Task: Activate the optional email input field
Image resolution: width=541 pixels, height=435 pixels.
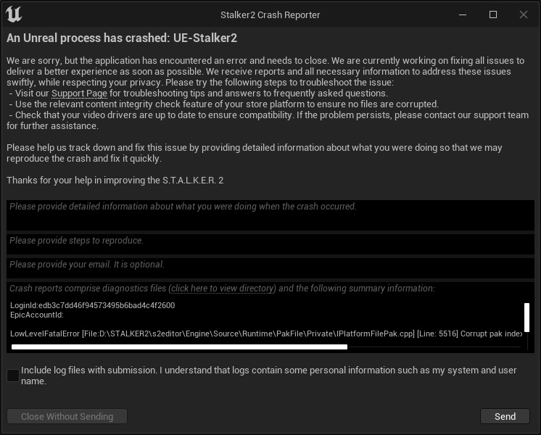Action: coord(270,268)
